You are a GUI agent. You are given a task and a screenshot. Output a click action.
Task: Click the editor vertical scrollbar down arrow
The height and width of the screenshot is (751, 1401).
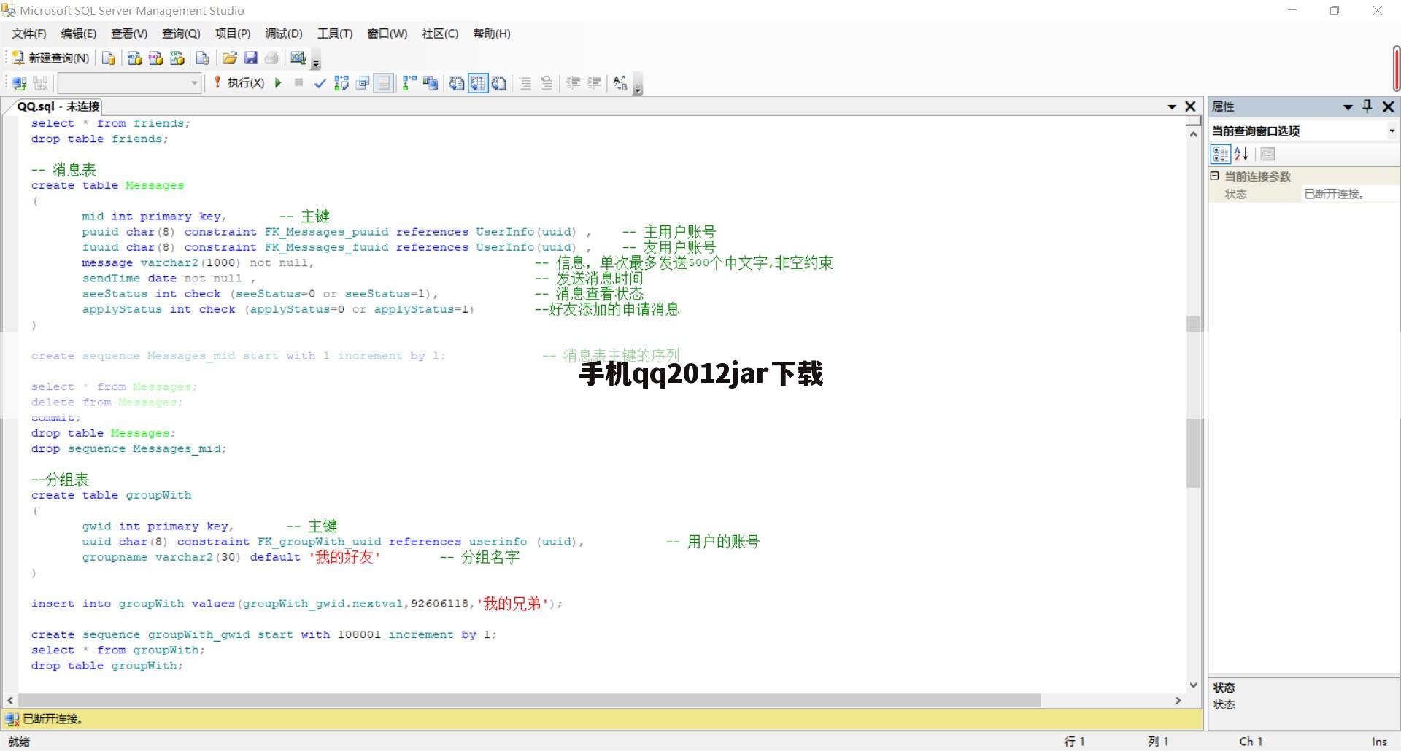click(1193, 685)
